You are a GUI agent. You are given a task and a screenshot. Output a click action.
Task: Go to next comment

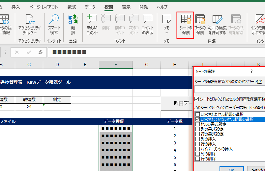[134, 25]
